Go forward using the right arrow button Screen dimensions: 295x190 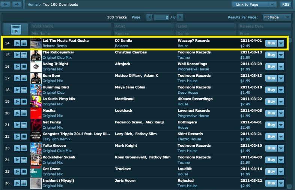point(17,4)
